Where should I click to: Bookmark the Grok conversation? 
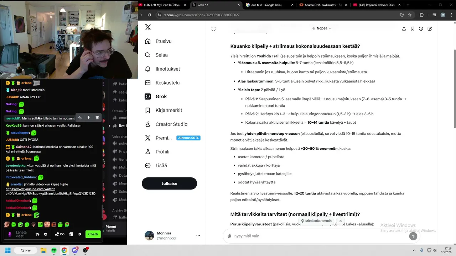point(413,28)
